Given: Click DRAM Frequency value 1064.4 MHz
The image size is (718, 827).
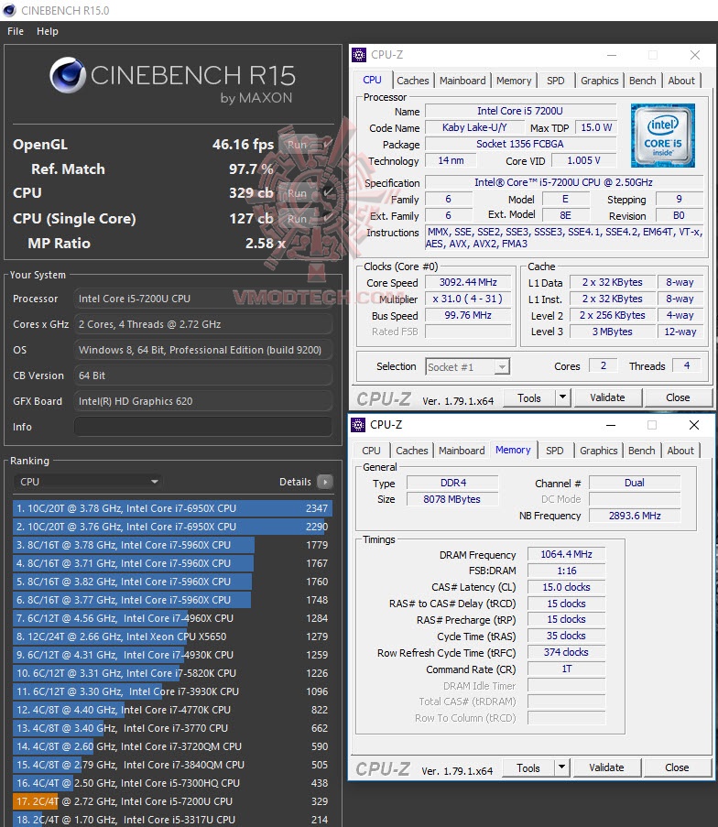Looking at the screenshot, I should tap(566, 554).
